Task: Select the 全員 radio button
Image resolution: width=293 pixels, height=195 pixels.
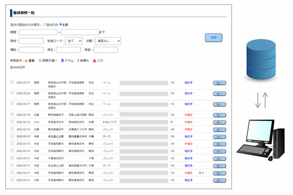Action: point(61,24)
